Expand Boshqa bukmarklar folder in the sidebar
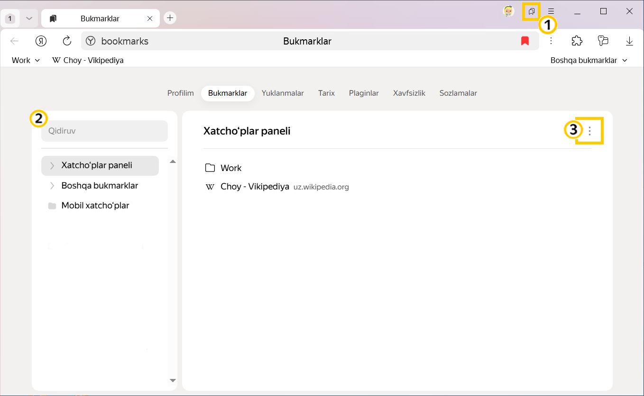Viewport: 644px width, 396px height. pos(52,186)
